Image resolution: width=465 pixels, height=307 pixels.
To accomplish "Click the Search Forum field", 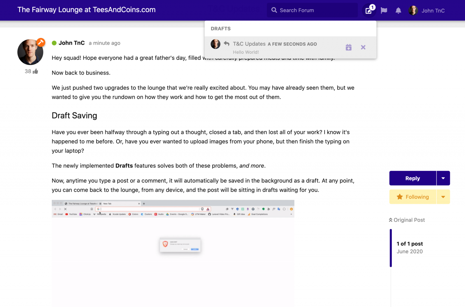I will [x=312, y=10].
